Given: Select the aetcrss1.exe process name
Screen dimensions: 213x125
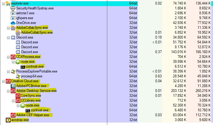Looking at the screenshot, I should (25, 13).
